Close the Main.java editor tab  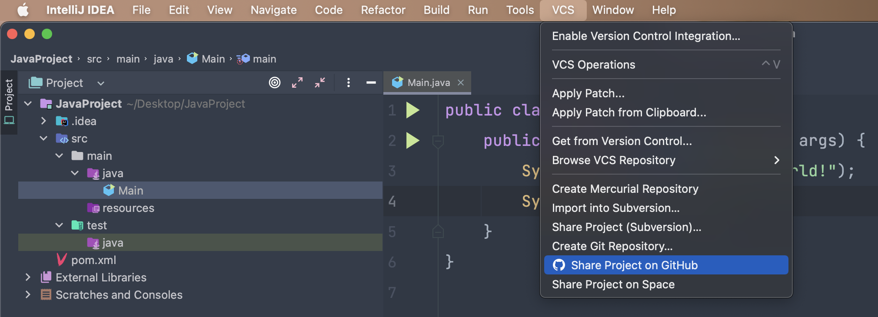[461, 83]
